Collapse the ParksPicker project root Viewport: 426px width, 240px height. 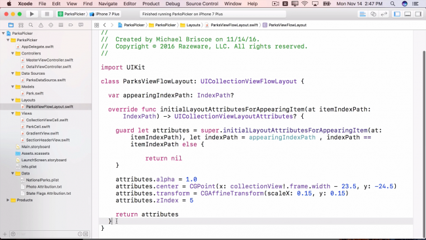click(3, 33)
